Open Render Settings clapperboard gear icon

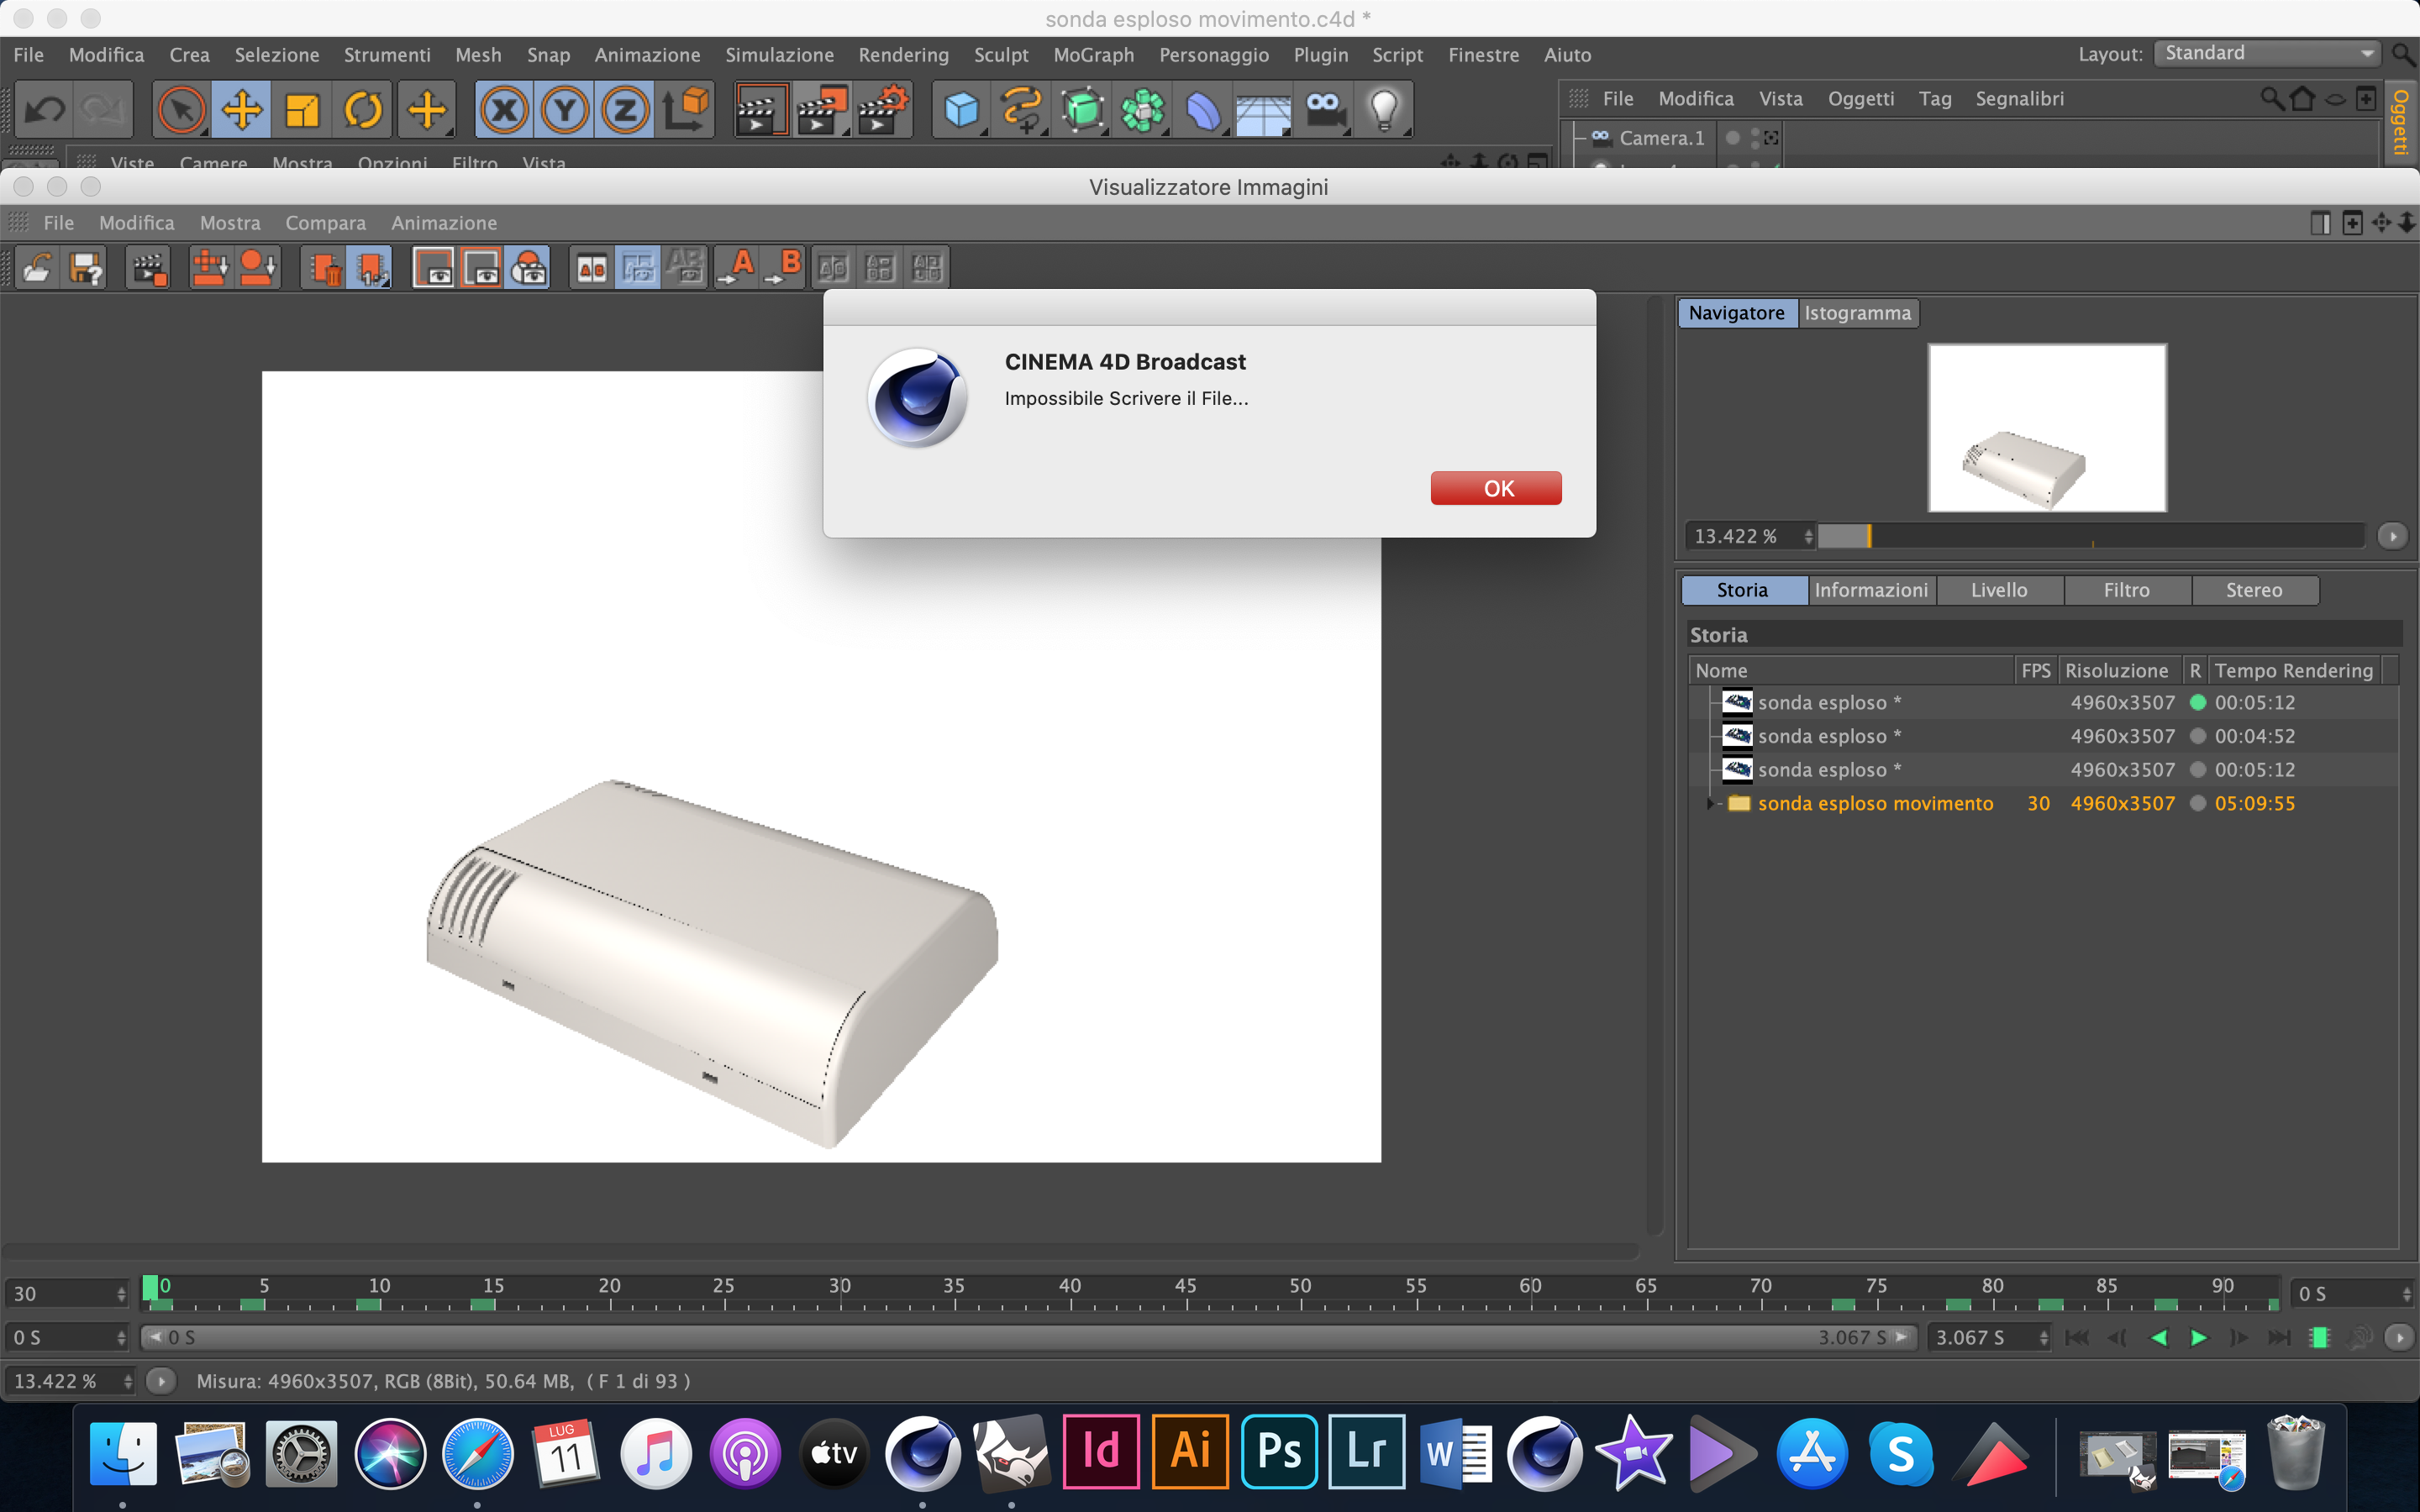click(881, 110)
